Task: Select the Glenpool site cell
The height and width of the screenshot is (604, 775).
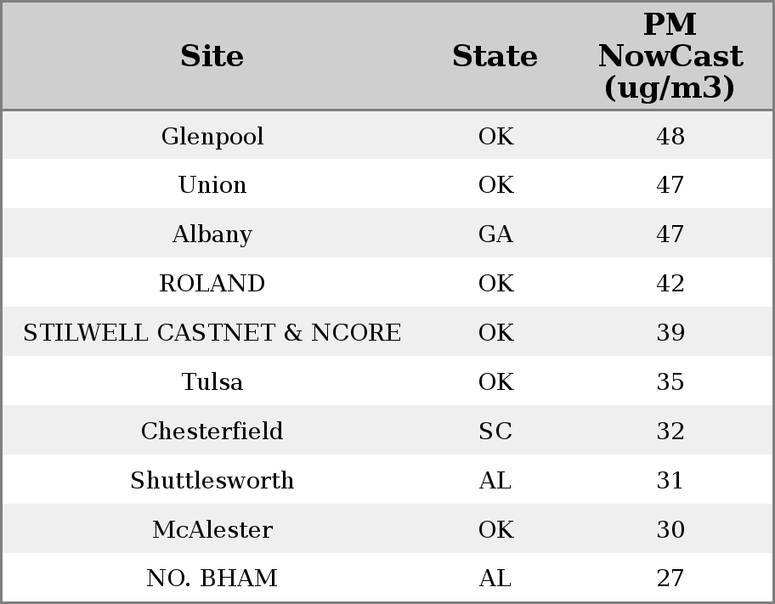Action: (212, 136)
